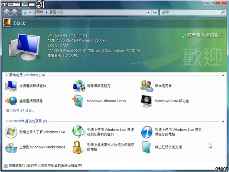
Task: Click Windows Live logo orb icon
Action: pyautogui.click(x=11, y=132)
